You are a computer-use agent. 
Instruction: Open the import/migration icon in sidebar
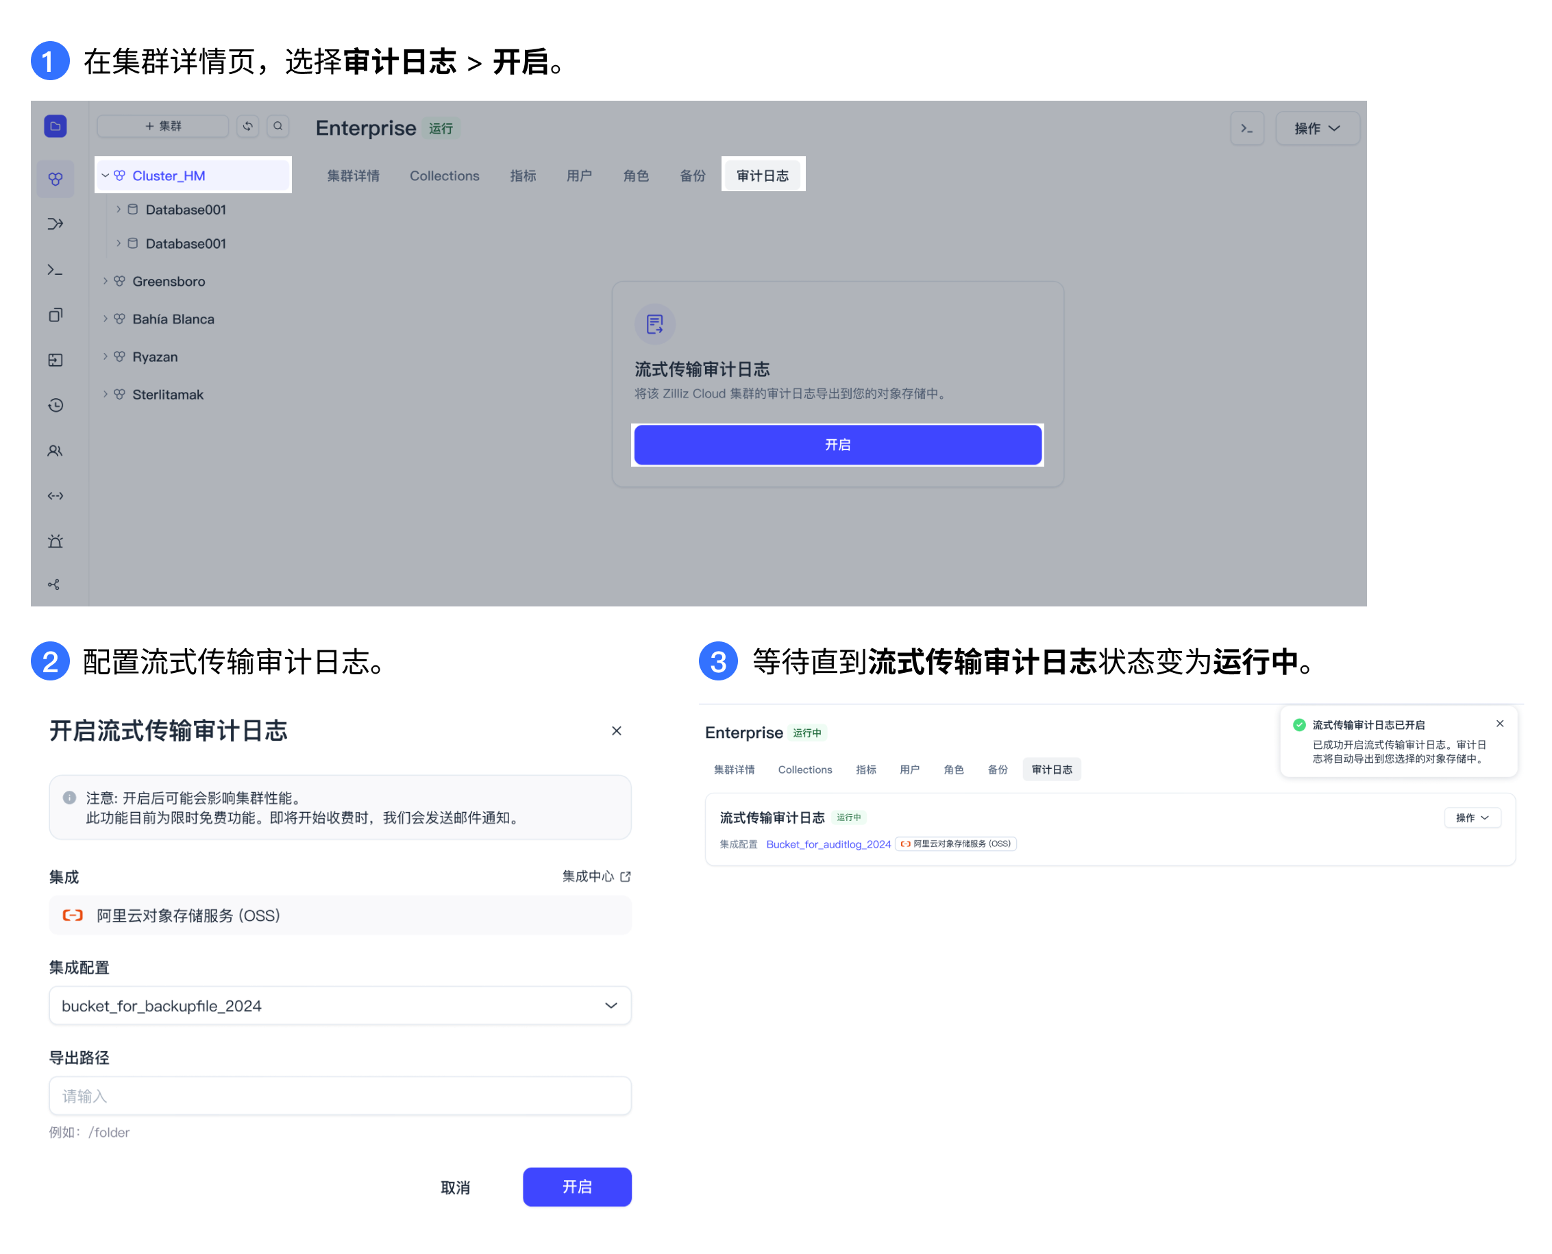56,360
